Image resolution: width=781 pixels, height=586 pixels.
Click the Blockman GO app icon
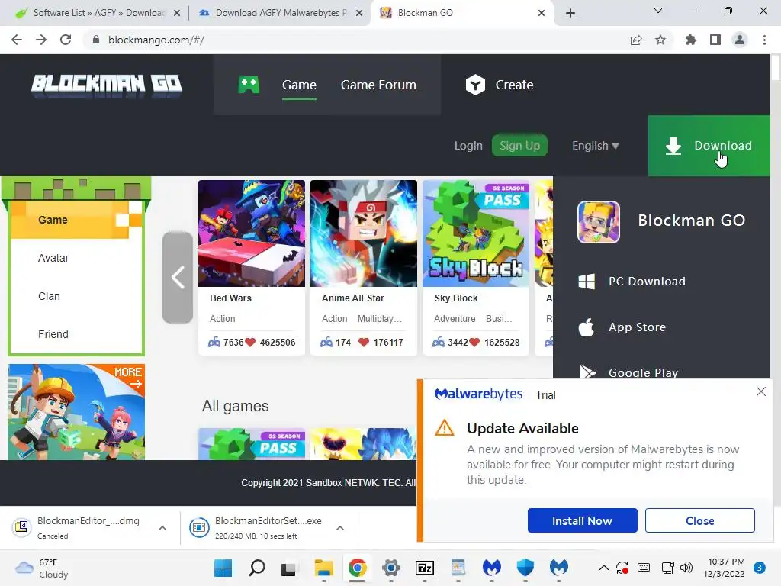[x=598, y=222]
